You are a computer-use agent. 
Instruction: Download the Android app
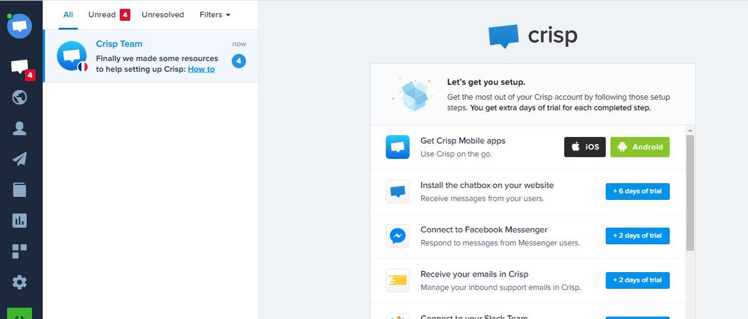[x=640, y=147]
